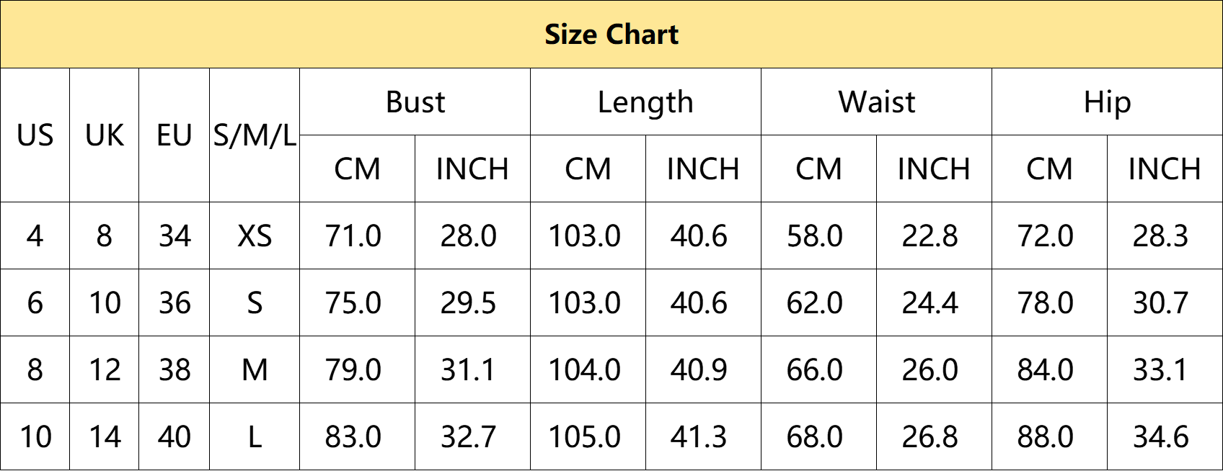Click the EU column header

(175, 135)
